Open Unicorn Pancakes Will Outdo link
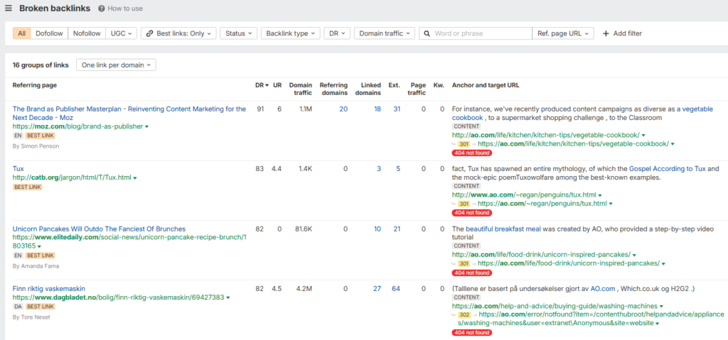The width and height of the screenshot is (728, 340). click(99, 229)
